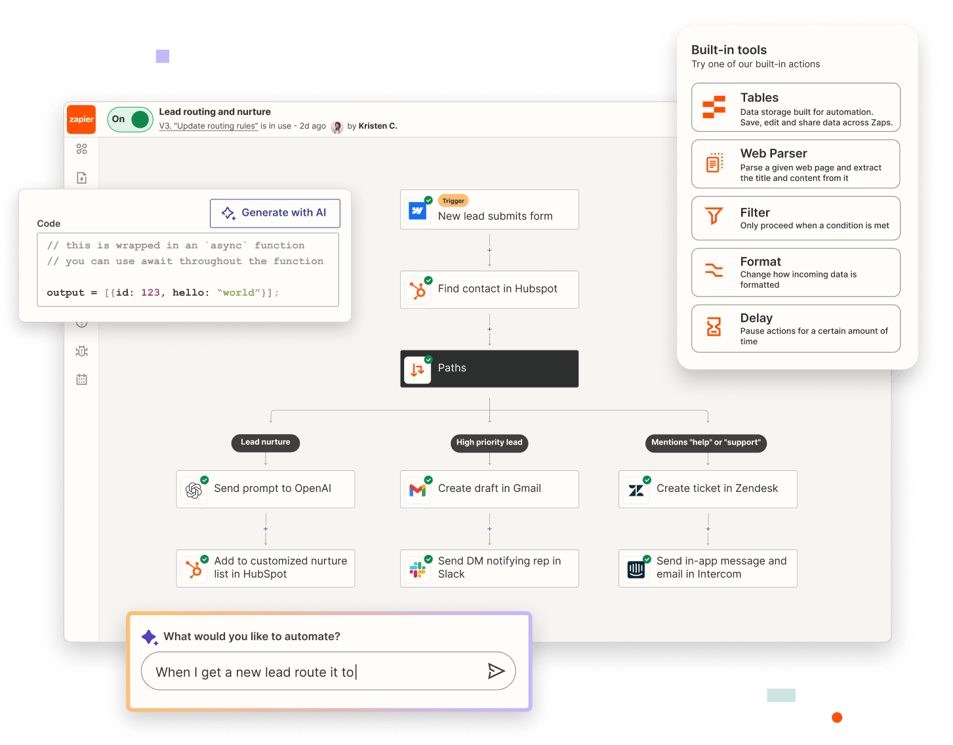Choose the Delay built-in tool

pyautogui.click(x=796, y=329)
